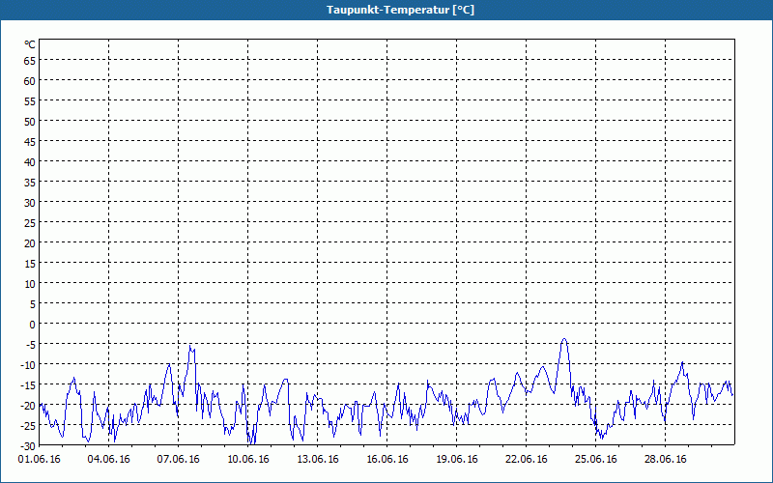Image resolution: width=773 pixels, height=483 pixels.
Task: Select the 28.06.16 date label
Action: [x=666, y=459]
